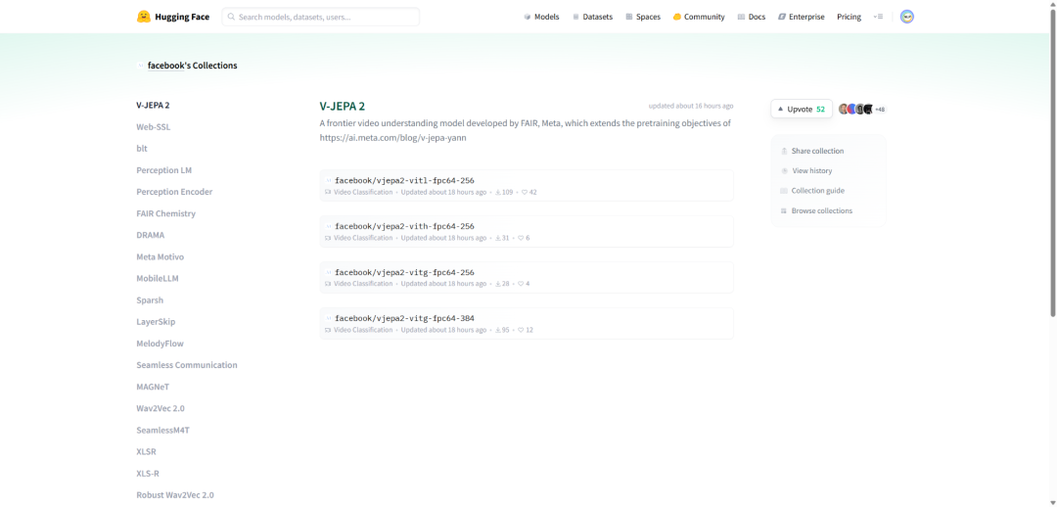This screenshot has height=507, width=1057.
Task: Open the user profile avatar menu
Action: pos(907,17)
